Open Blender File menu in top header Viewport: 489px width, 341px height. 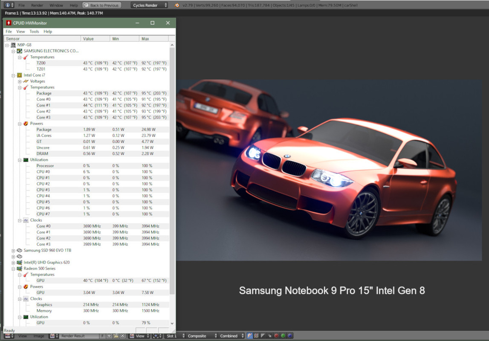21,5
